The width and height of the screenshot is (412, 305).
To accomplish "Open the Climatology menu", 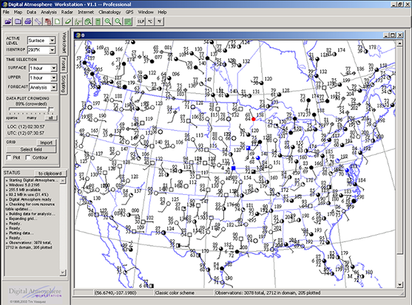I will coord(109,12).
